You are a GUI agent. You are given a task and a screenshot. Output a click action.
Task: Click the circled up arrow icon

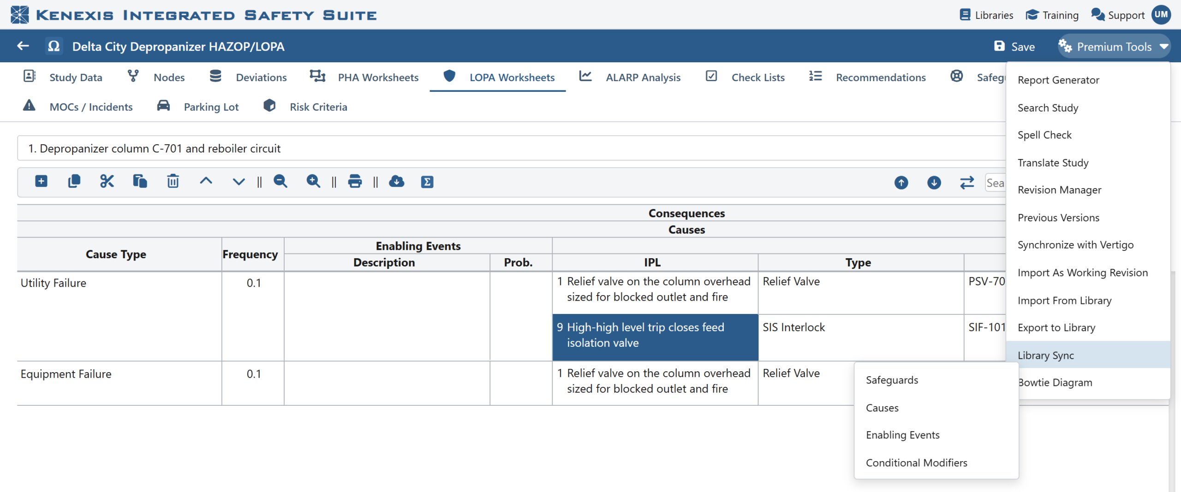(x=901, y=183)
